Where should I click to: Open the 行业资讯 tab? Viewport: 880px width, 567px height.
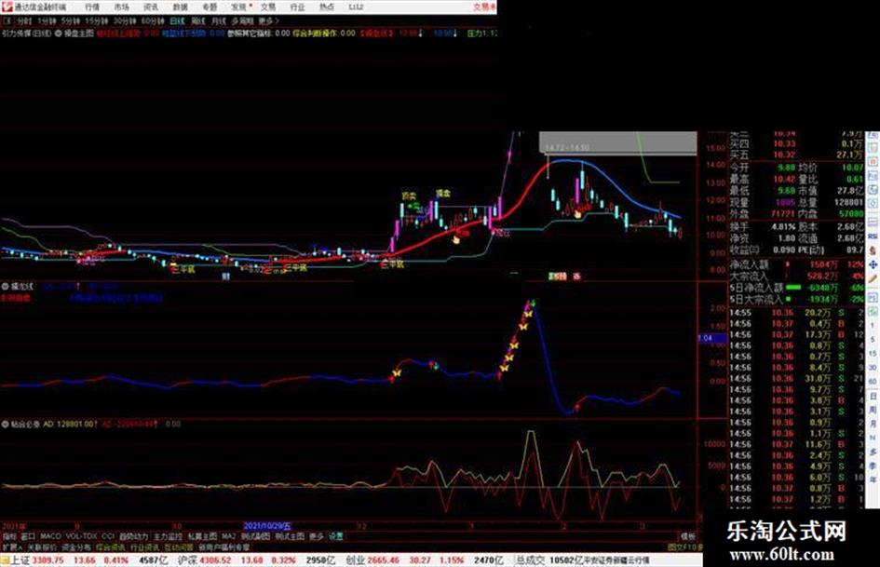[144, 547]
